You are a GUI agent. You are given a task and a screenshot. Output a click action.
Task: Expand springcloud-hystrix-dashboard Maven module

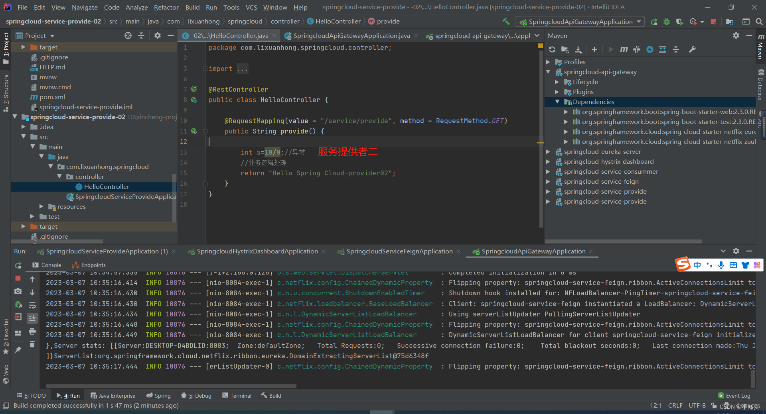(x=548, y=162)
